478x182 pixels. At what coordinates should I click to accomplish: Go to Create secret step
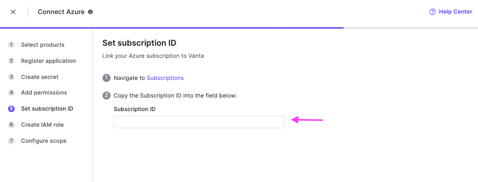(x=40, y=77)
